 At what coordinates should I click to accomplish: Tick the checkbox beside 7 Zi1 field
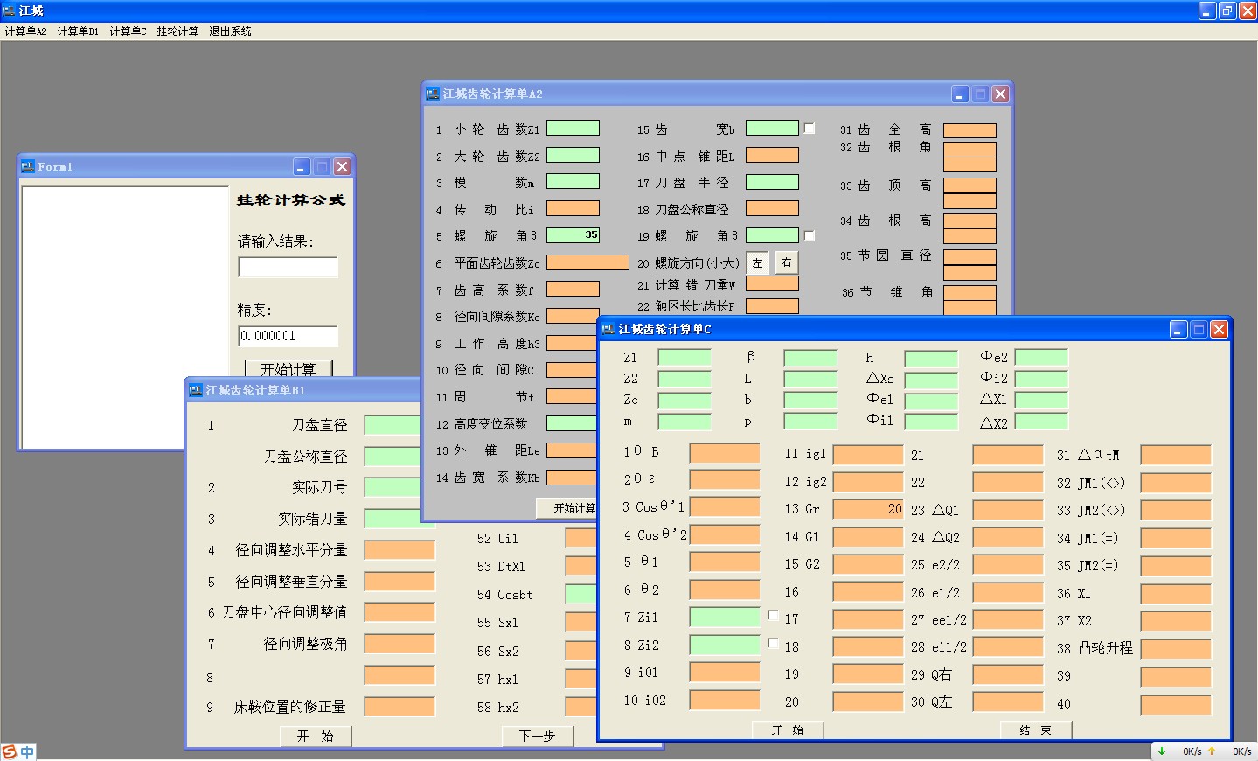tap(773, 616)
